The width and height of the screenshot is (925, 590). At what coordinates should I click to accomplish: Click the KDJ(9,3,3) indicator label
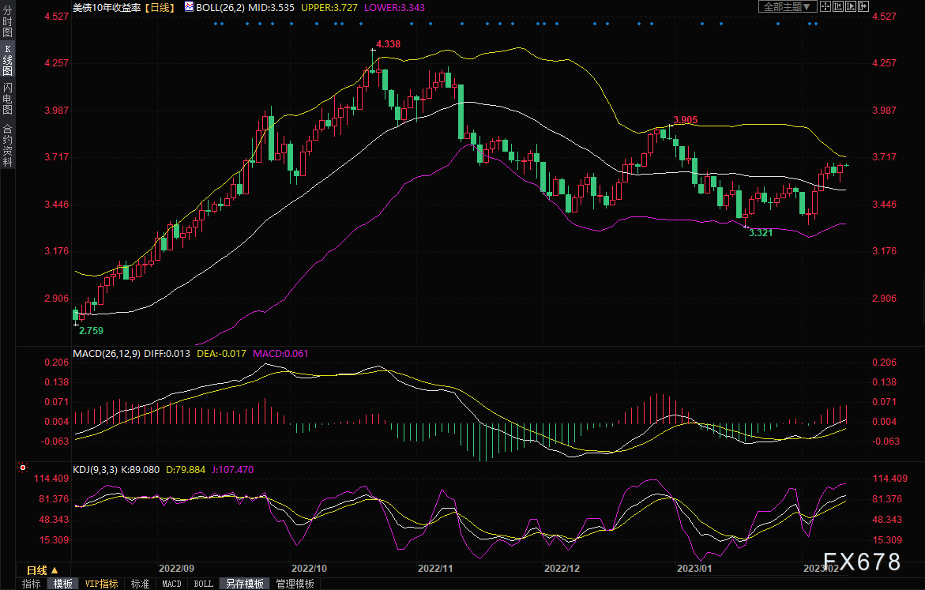click(x=95, y=470)
